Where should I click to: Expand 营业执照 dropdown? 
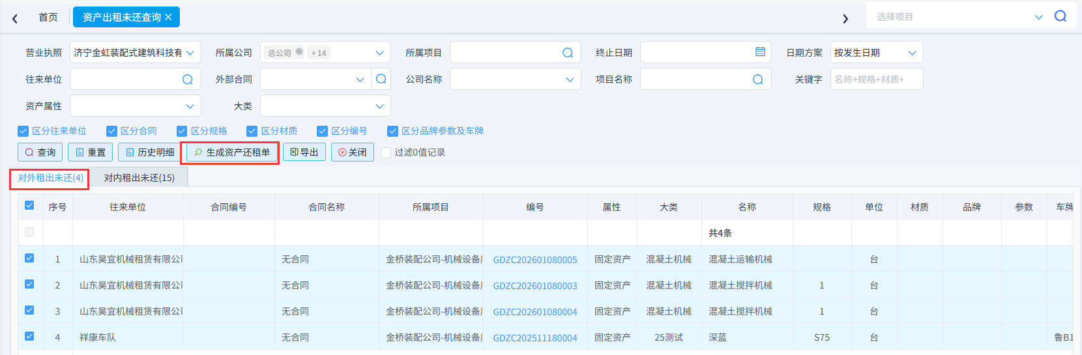pos(190,53)
